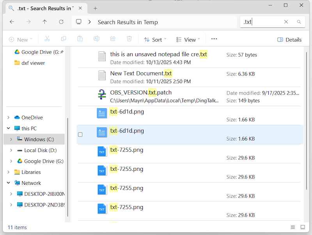Refresh the search results with the refresh icon
This screenshot has height=235, width=312.
[x=61, y=22]
